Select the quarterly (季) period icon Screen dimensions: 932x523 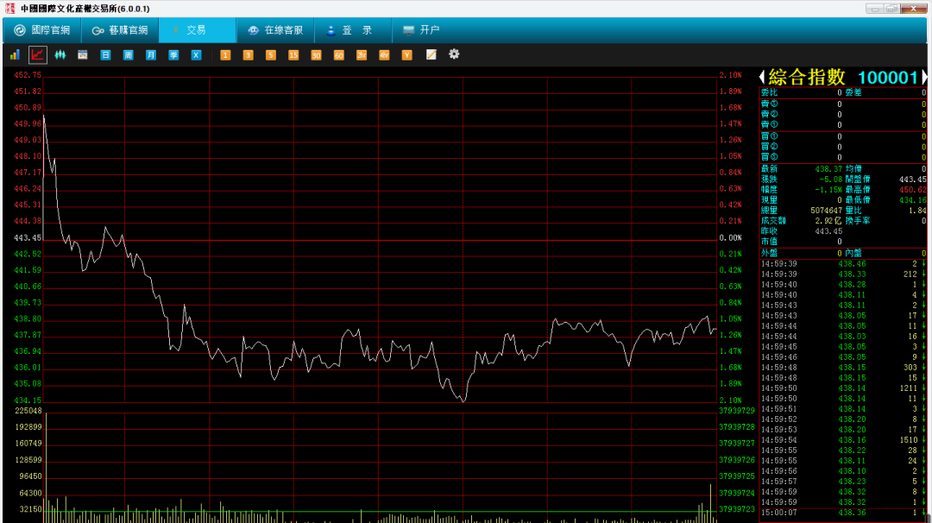click(173, 54)
